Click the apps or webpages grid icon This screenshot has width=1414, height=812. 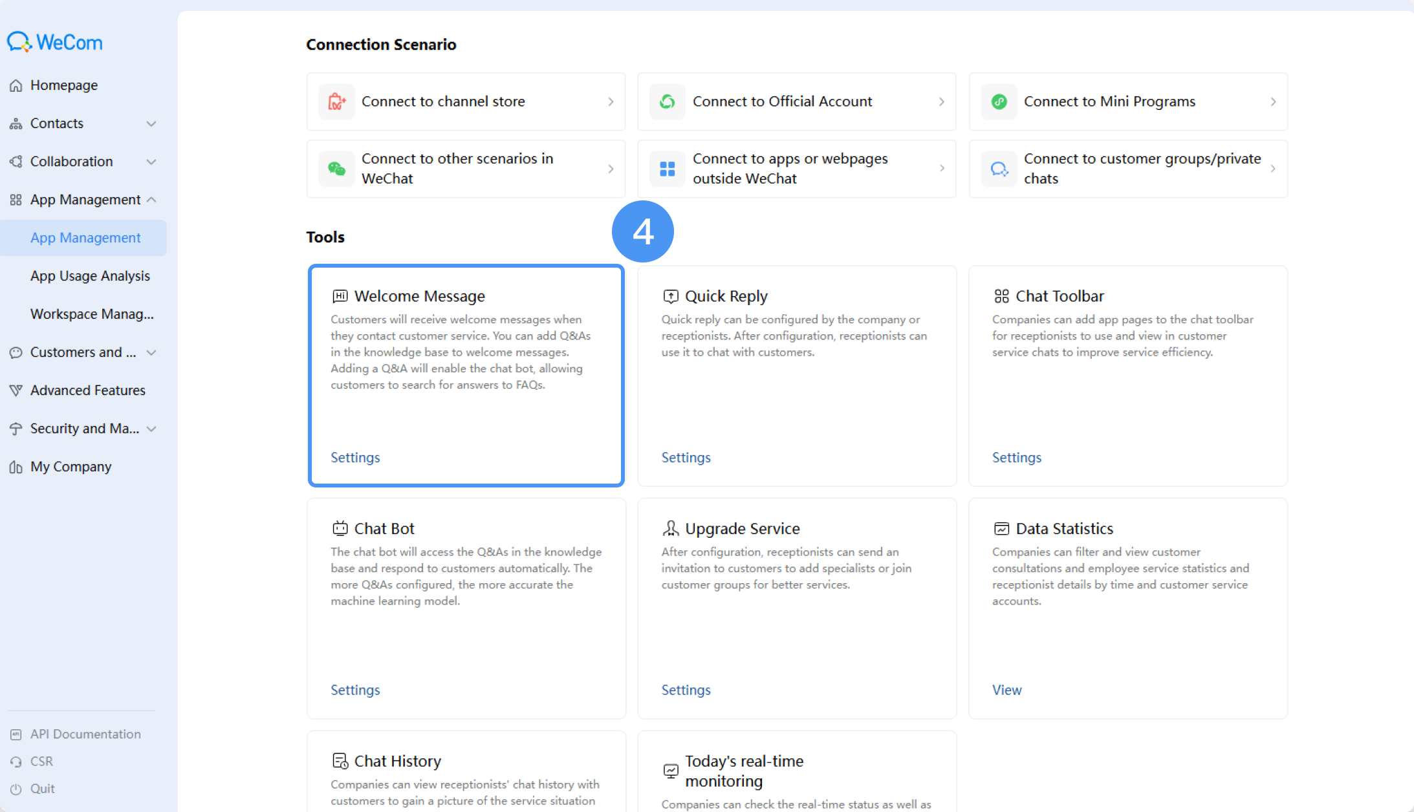point(668,169)
